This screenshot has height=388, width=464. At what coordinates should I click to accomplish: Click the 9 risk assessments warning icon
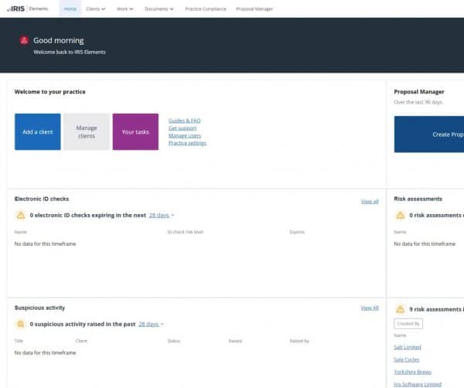[x=400, y=309]
